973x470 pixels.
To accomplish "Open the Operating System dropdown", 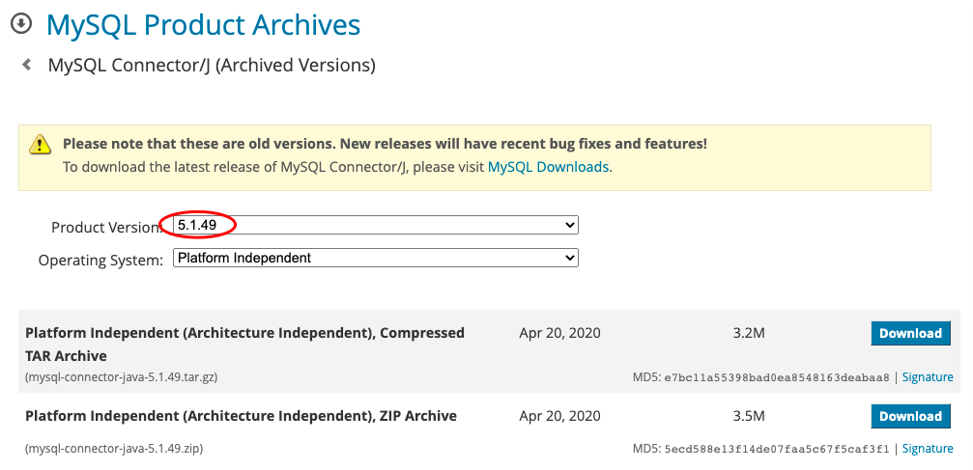I will [376, 258].
